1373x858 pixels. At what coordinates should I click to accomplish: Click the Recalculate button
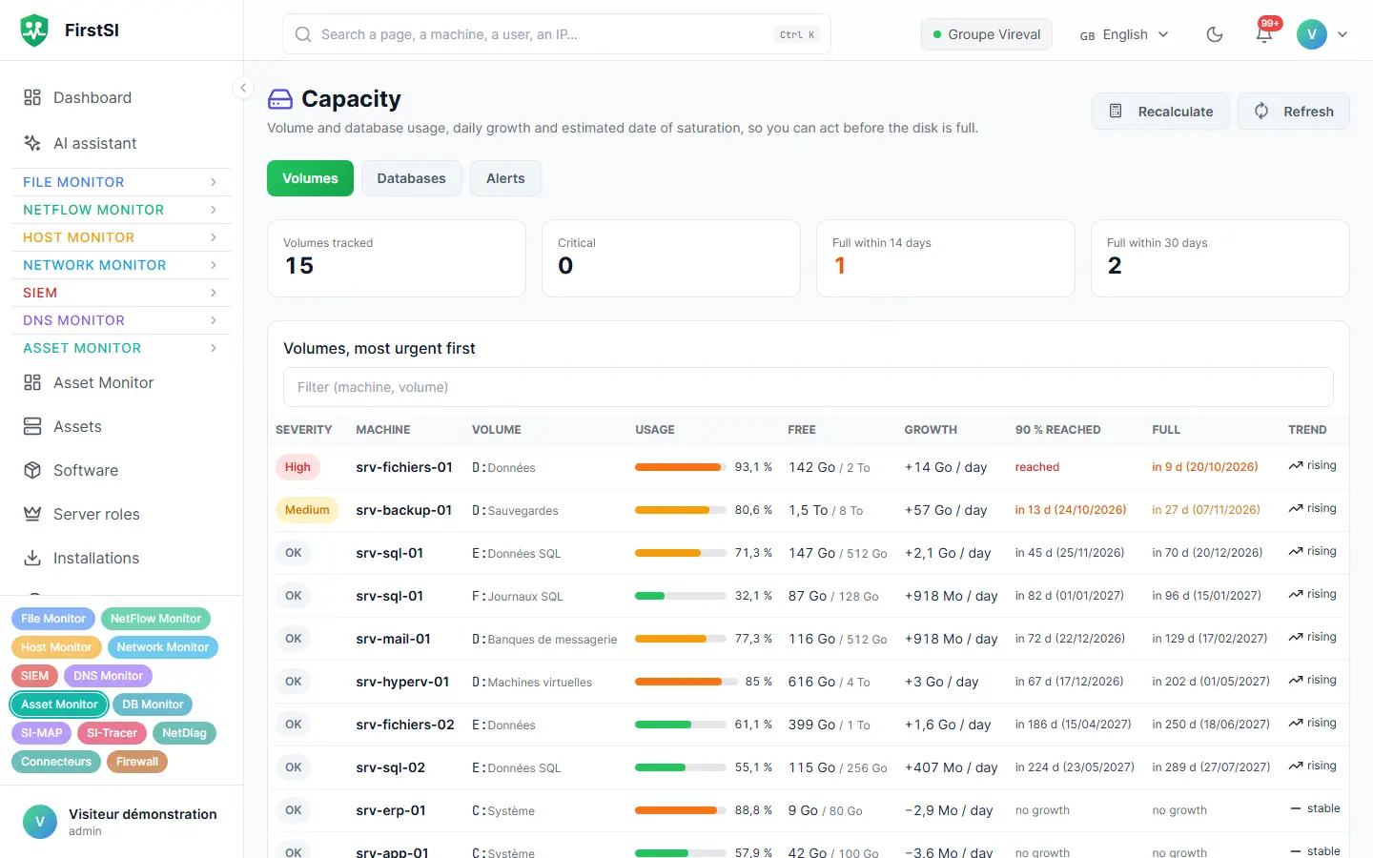point(1160,112)
